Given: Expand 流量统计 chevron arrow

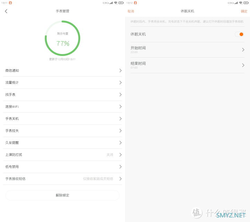Looking at the screenshot, I should tap(120, 83).
